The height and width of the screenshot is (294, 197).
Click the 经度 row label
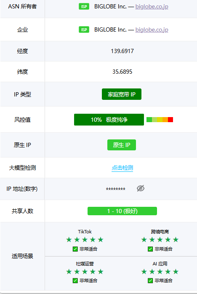tap(22, 51)
